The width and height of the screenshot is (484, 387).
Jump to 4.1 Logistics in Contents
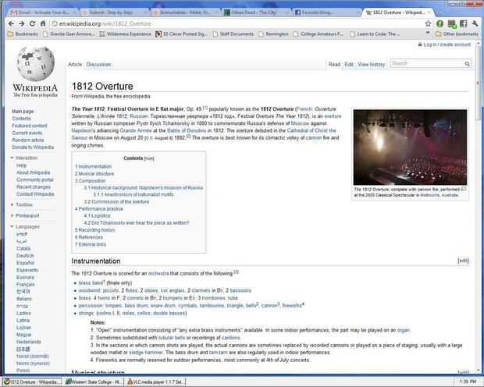97,215
